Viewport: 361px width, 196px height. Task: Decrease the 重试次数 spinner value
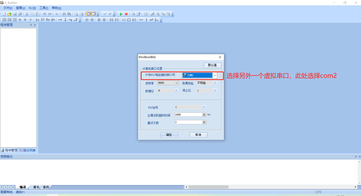pyautogui.click(x=204, y=123)
